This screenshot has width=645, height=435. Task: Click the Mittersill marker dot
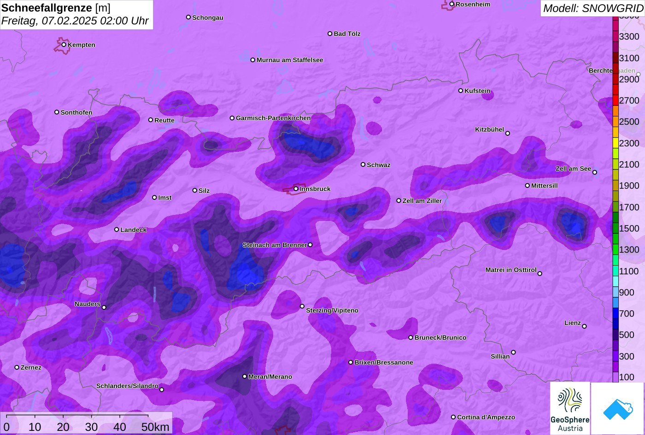tap(528, 186)
